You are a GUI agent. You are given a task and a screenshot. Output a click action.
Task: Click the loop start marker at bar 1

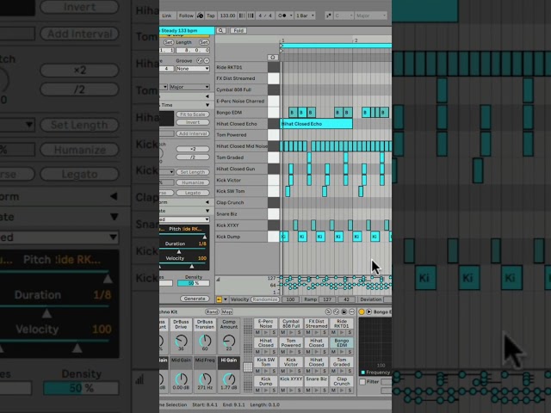tap(282, 46)
